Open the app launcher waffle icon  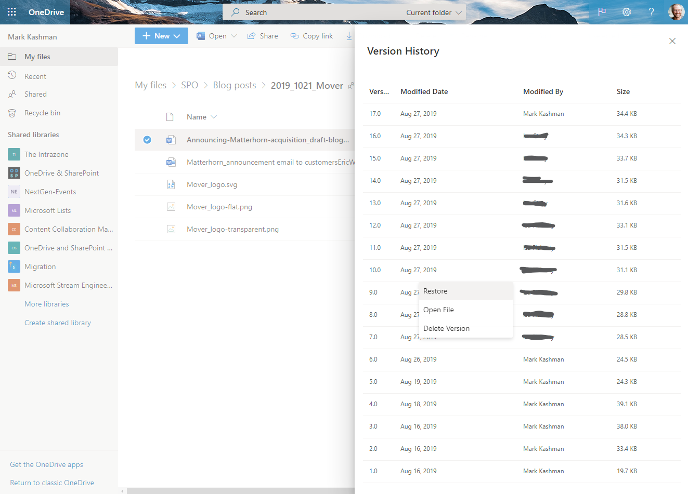click(x=11, y=12)
